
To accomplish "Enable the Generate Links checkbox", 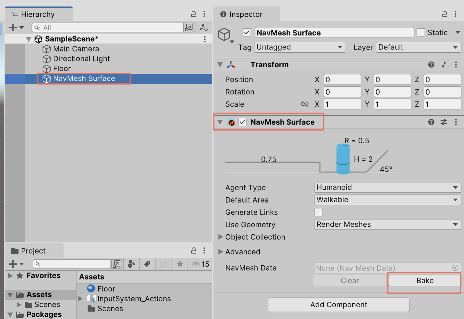I will (318, 212).
